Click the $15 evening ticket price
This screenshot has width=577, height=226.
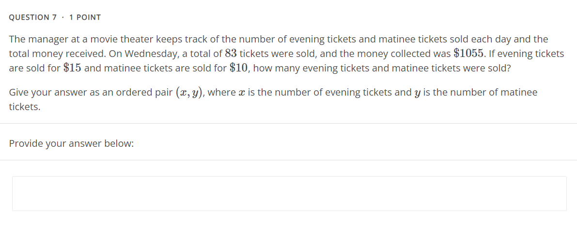72,68
